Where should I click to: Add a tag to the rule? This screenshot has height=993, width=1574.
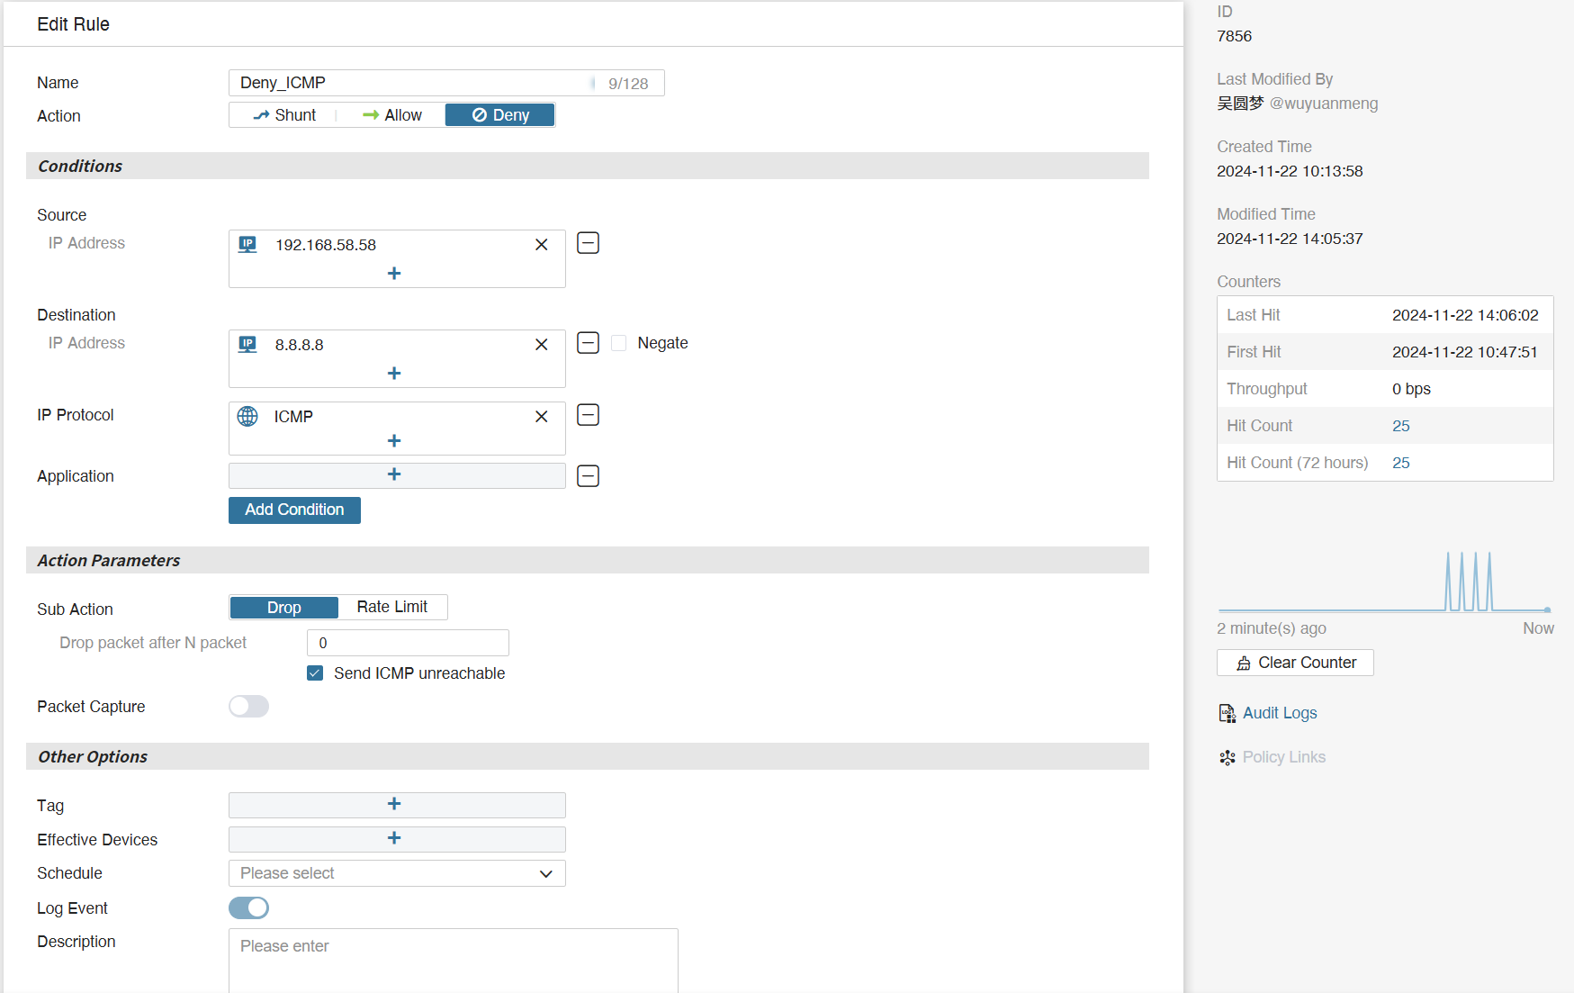click(x=394, y=805)
